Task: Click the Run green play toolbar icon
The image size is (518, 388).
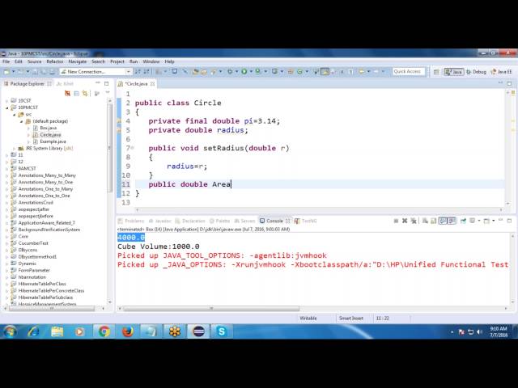Action: 244,71
